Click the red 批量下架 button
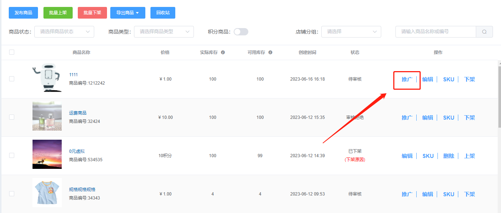Image resolution: width=501 pixels, height=213 pixels. pos(92,13)
